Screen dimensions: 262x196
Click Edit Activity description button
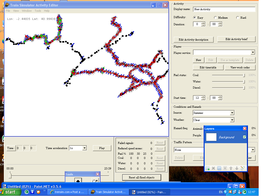(x=193, y=40)
